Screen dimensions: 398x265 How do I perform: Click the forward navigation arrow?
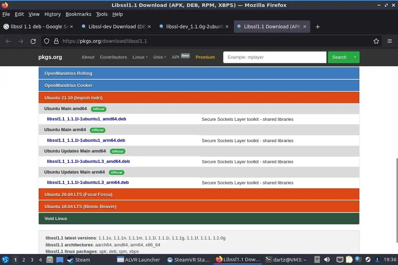(x=21, y=41)
